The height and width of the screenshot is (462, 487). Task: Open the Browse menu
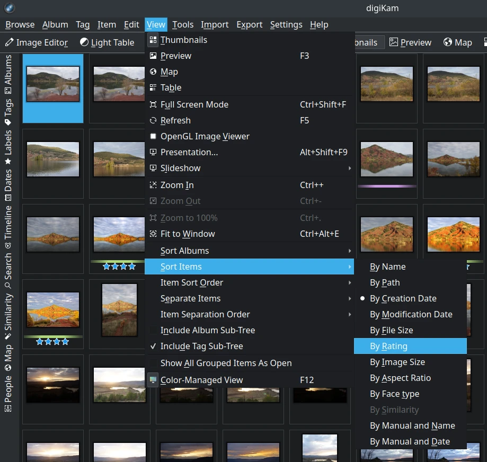[20, 24]
